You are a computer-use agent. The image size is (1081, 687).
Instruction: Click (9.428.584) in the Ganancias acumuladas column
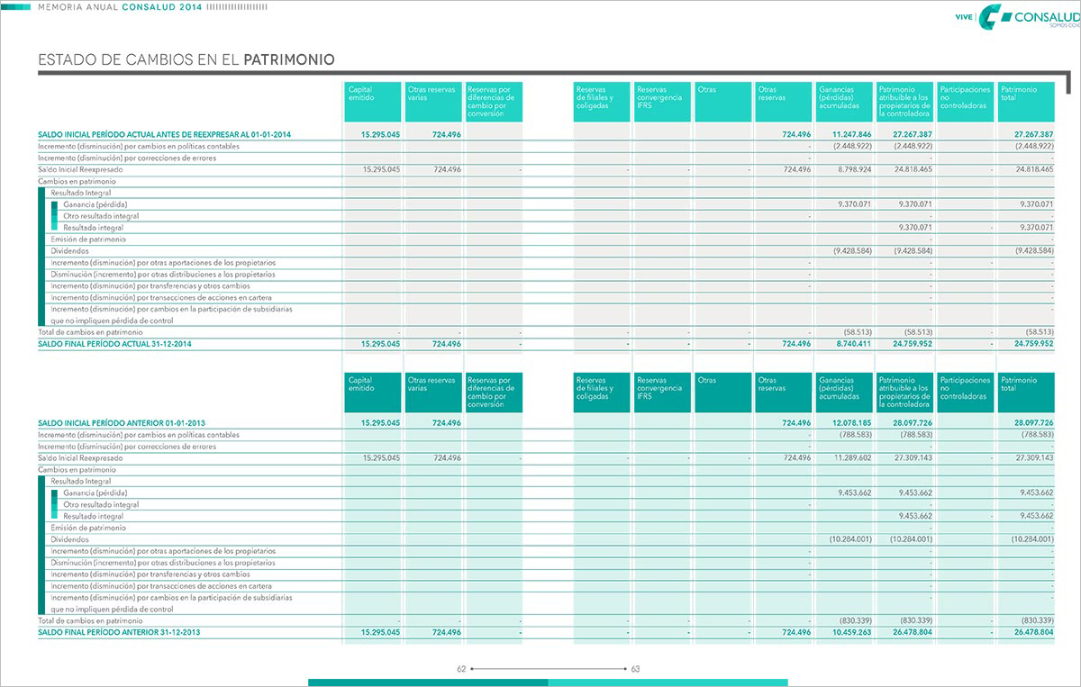pyautogui.click(x=851, y=250)
